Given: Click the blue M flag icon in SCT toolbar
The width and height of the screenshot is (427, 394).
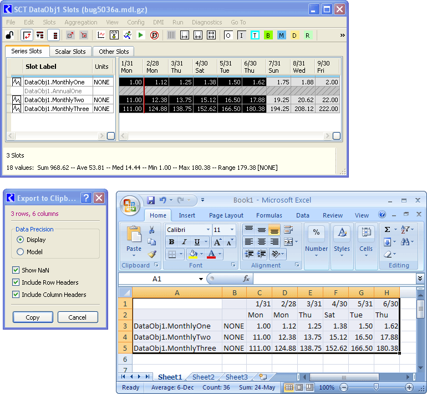Looking at the screenshot, I should coord(281,36).
